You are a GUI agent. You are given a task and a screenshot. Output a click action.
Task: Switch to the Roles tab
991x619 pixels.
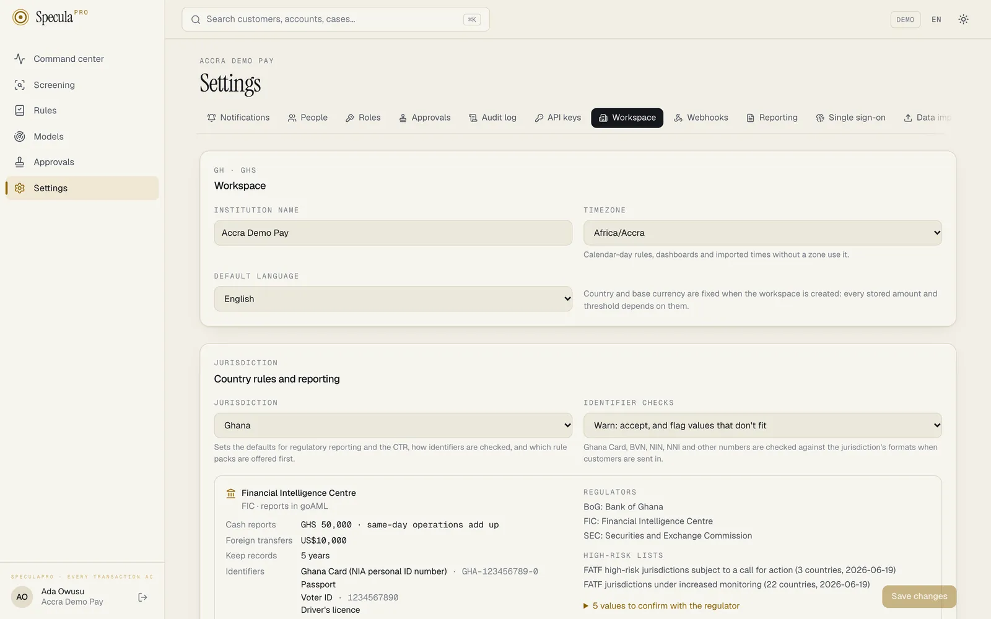[363, 118]
